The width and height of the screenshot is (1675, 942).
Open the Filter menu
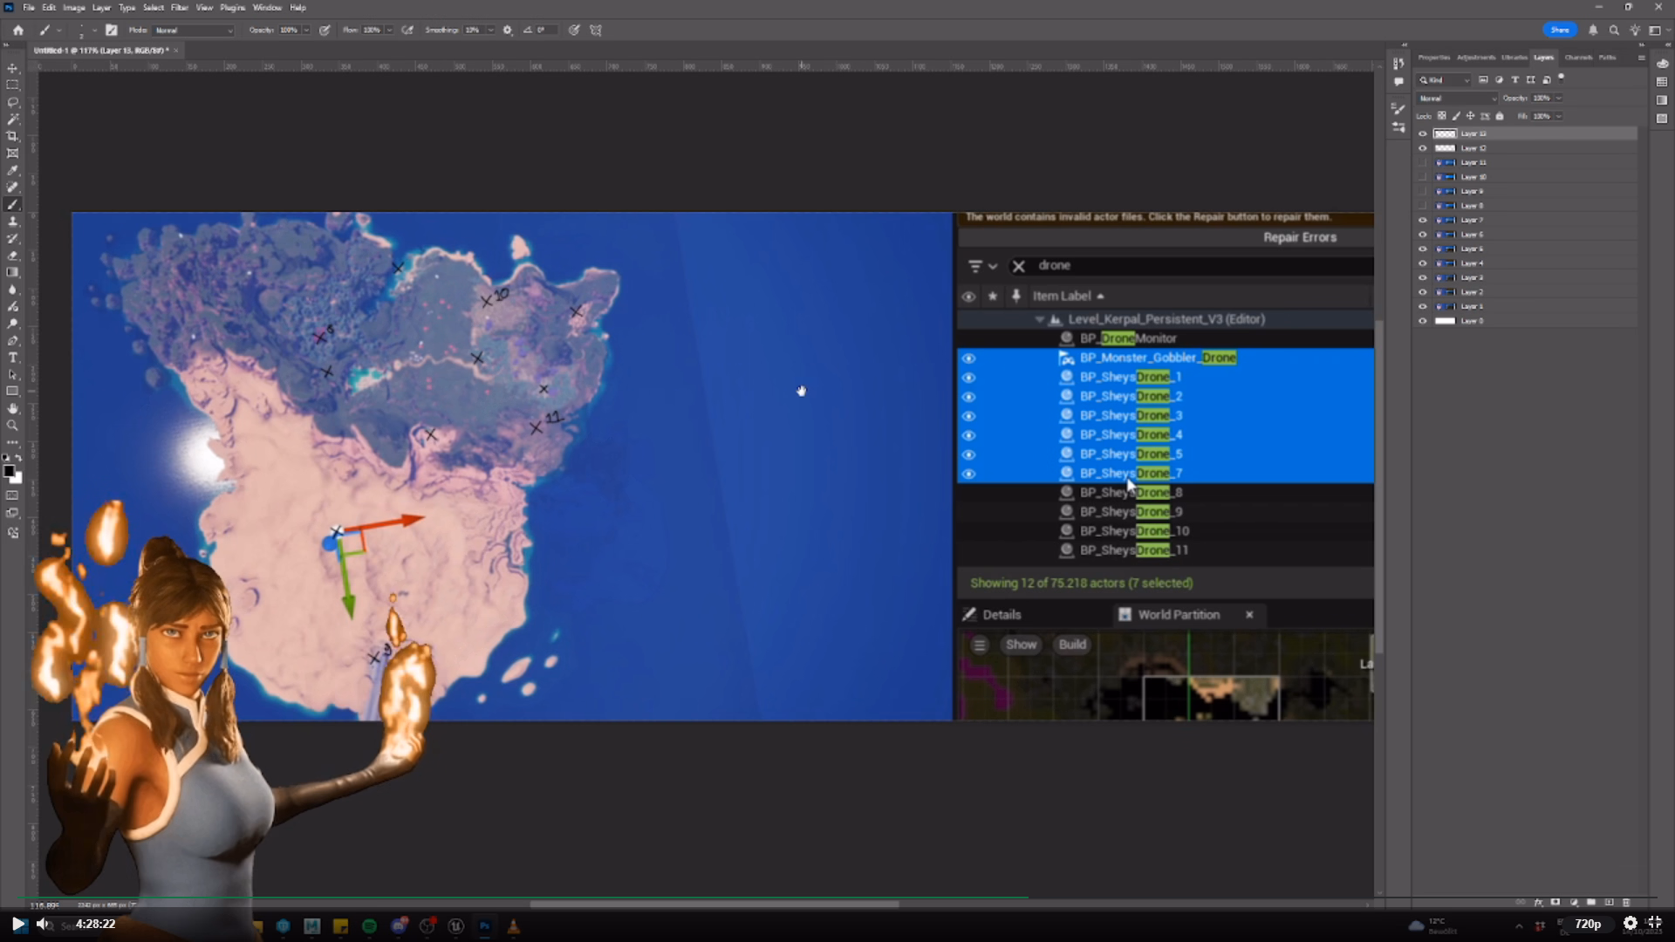[179, 7]
